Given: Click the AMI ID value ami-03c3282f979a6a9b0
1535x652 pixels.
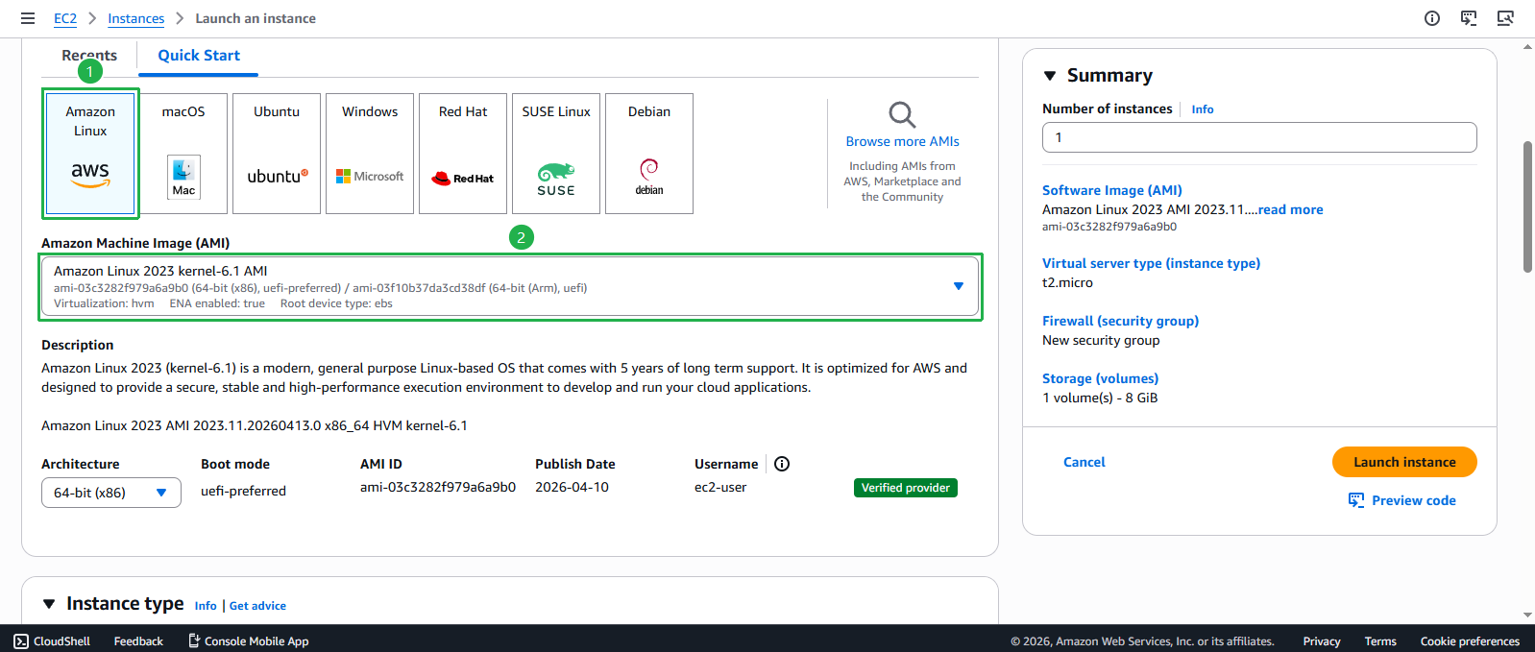Looking at the screenshot, I should pyautogui.click(x=438, y=487).
